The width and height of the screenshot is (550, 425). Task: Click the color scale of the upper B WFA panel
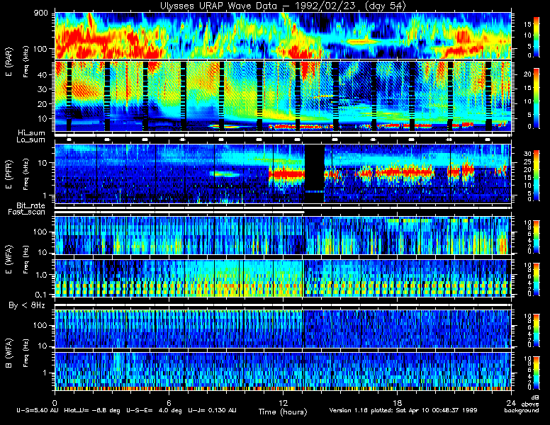[536, 330]
